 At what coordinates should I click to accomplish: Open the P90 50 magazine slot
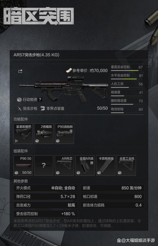pos(23,165)
